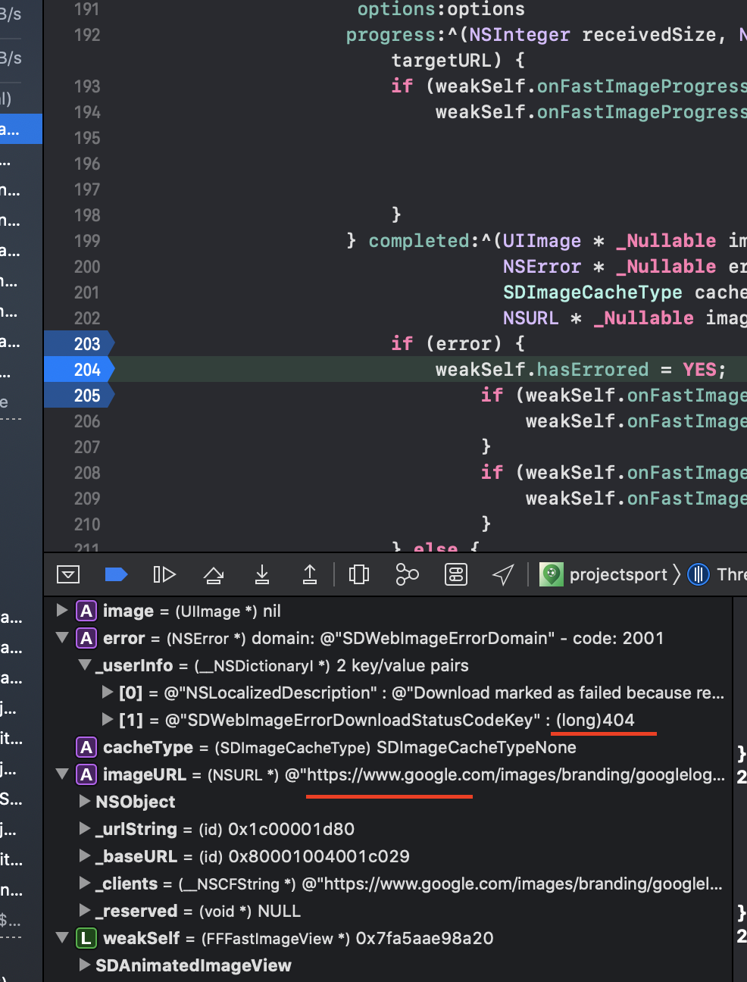Open the Debug Memory Graph

(407, 574)
